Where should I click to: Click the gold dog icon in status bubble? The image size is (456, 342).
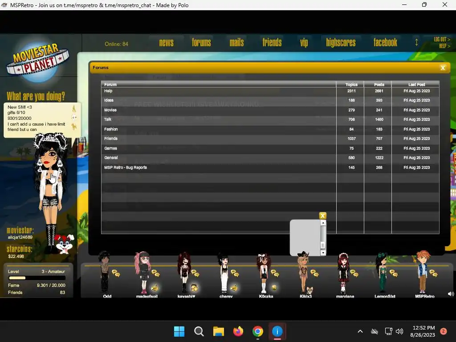pos(74,127)
